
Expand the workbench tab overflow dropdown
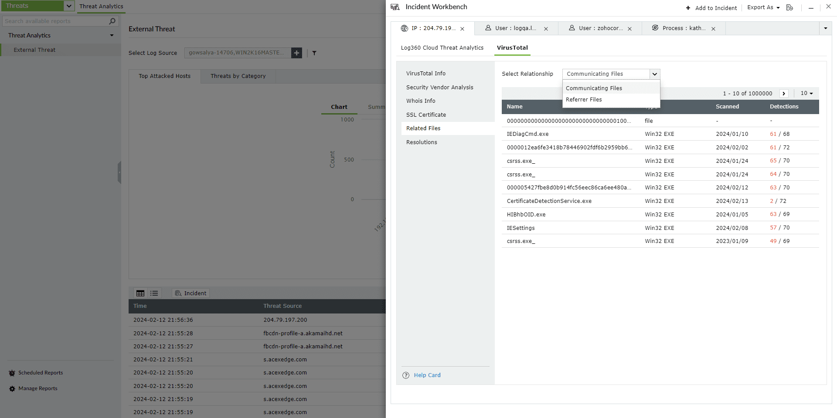(x=825, y=28)
